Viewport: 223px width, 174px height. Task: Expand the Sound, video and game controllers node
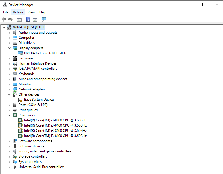(9, 152)
